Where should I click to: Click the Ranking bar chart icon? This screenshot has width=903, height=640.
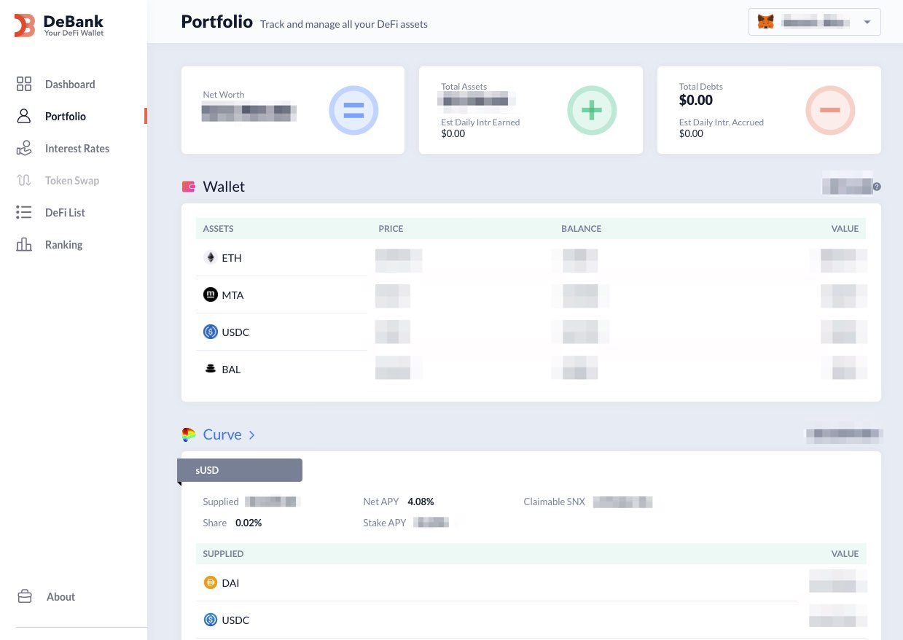pyautogui.click(x=24, y=244)
